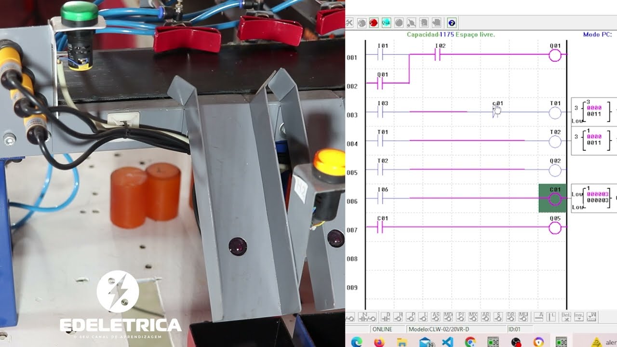Select the DR data register tool
Image resolution: width=617 pixels, height=347 pixels.
[x=511, y=317]
